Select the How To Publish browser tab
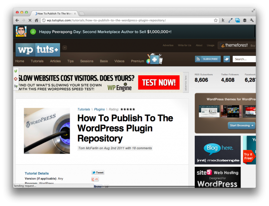The height and width of the screenshot is (206, 269). pyautogui.click(x=55, y=13)
